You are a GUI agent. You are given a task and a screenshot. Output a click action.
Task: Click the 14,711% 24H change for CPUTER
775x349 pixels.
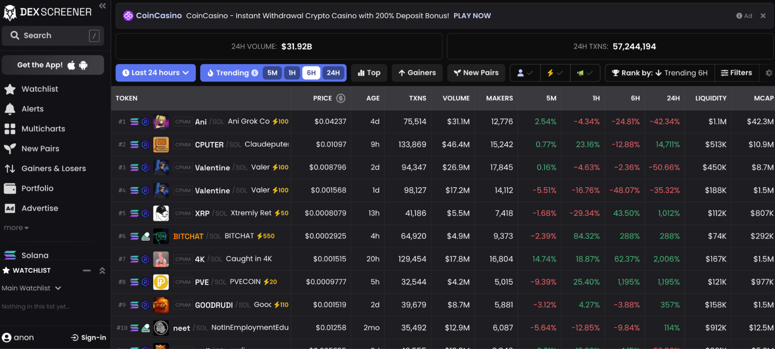tap(667, 145)
